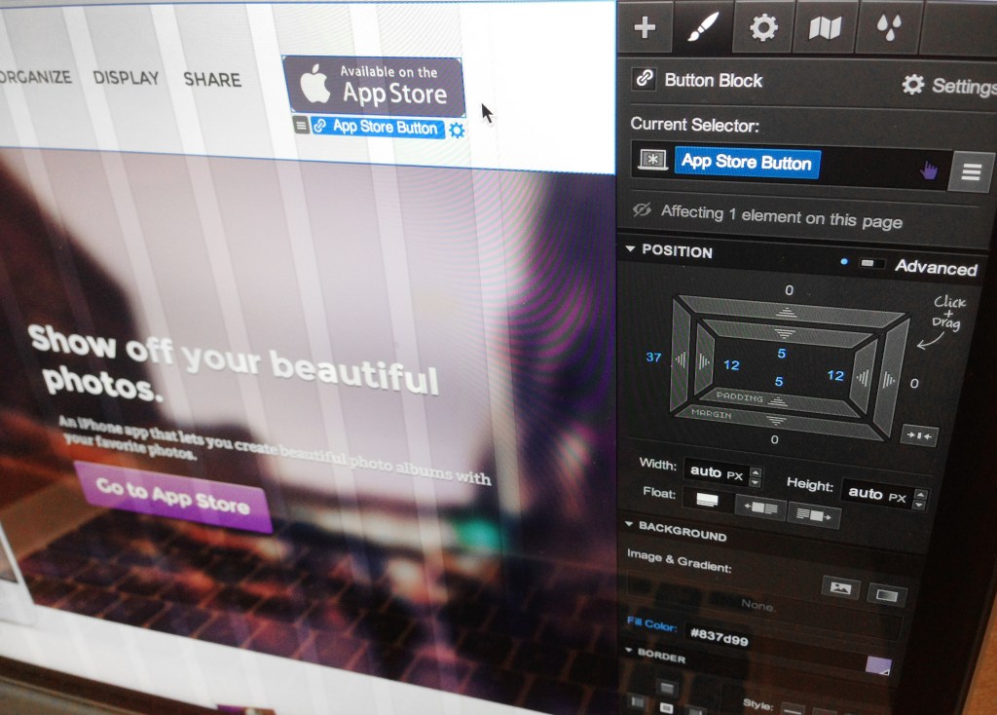This screenshot has height=715, width=997.
Task: Increase Width with the up stepper
Action: pyautogui.click(x=756, y=472)
